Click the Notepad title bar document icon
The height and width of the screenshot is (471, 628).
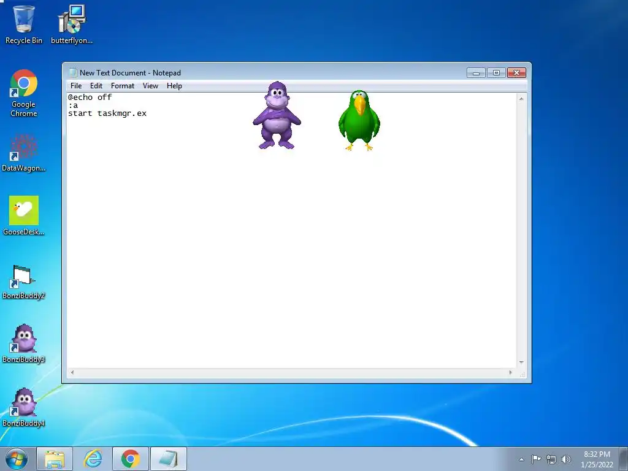[73, 72]
